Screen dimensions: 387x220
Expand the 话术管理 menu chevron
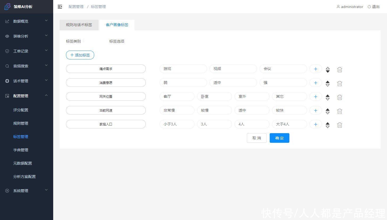tap(46, 80)
